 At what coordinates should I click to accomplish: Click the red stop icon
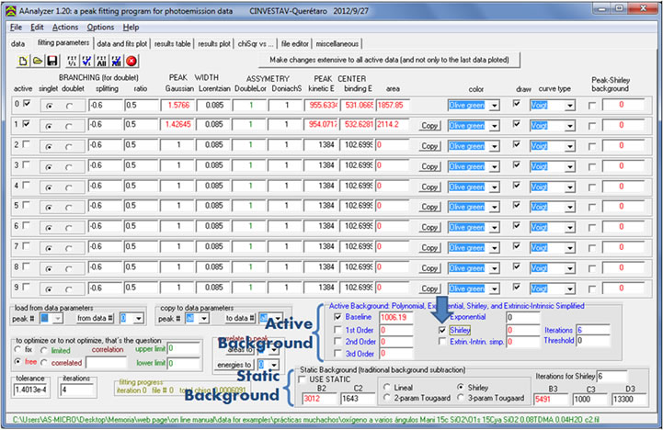pos(131,61)
